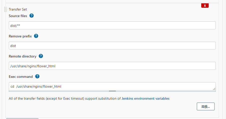The width and height of the screenshot is (226, 119).
Task: Click the Exec command label
Action: (21, 77)
